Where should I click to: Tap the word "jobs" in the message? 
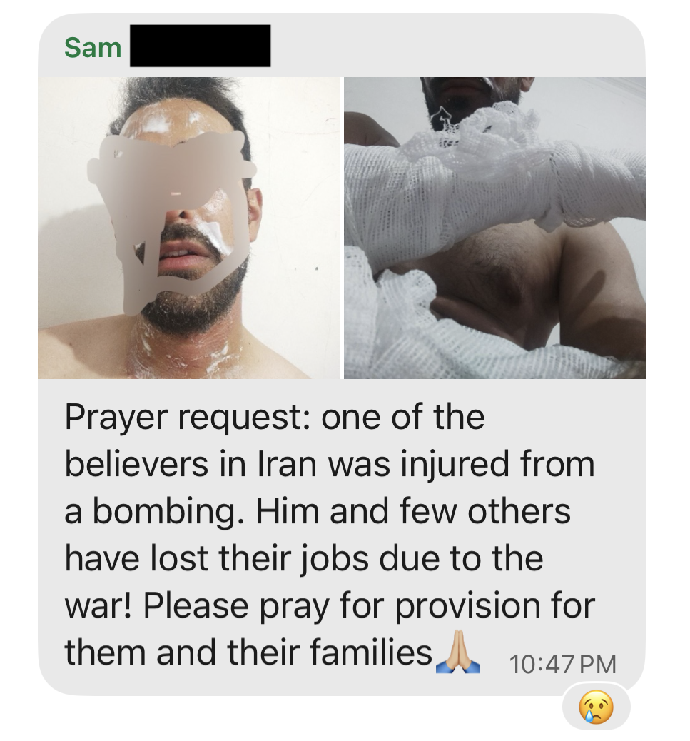coord(335,560)
